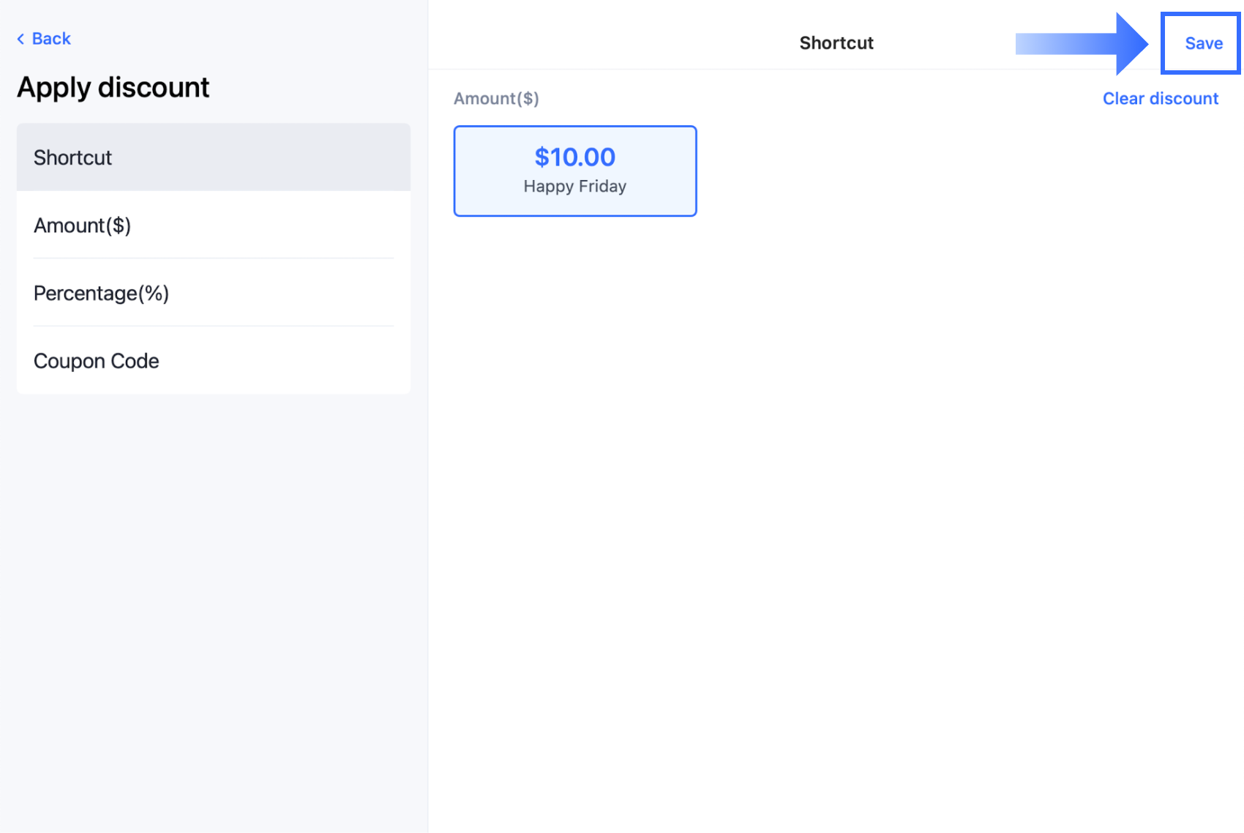Click the Shortcut title in top header
The width and height of the screenshot is (1244, 833).
point(836,43)
